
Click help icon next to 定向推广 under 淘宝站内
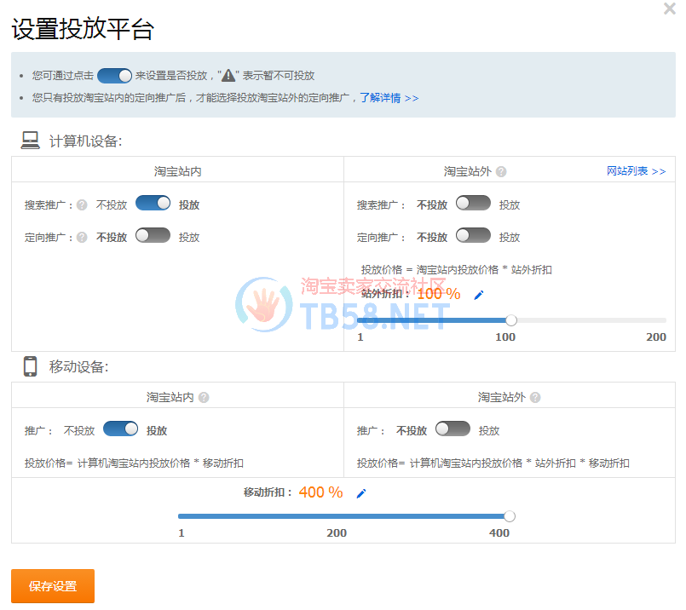[82, 238]
